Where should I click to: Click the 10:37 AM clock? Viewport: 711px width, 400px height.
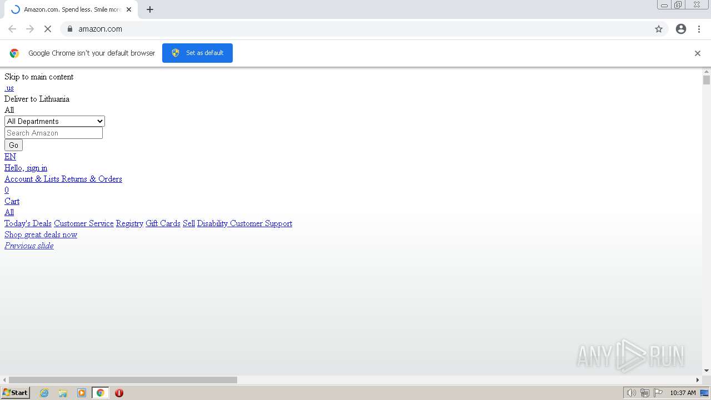click(x=683, y=393)
